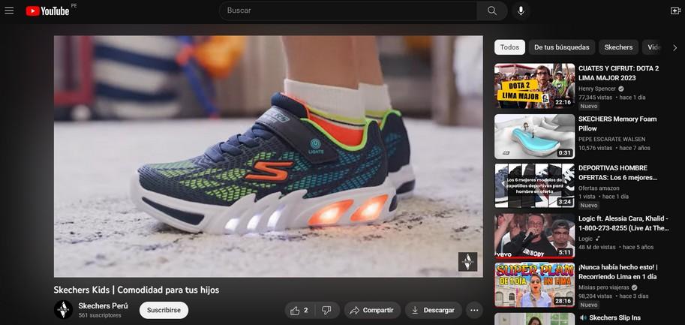Viewport: 685px width, 325px height.
Task: Open Skechers Perú channel name
Action: (x=103, y=305)
